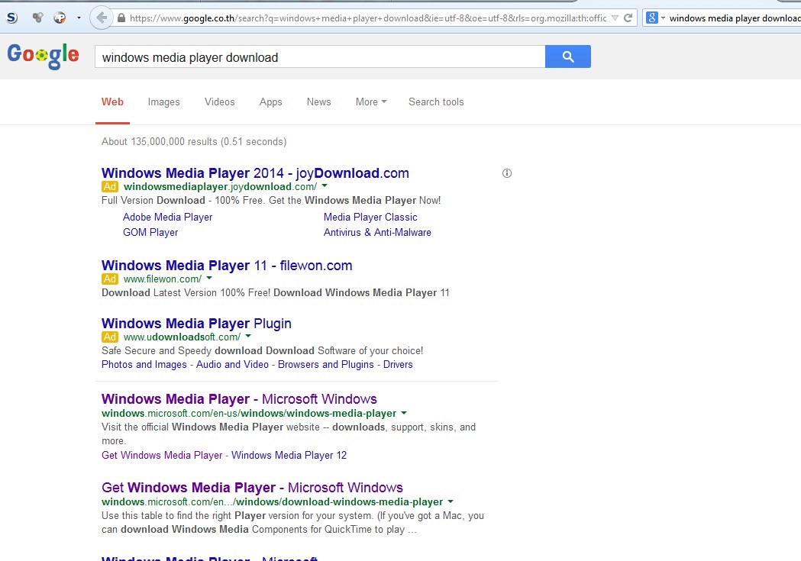The image size is (801, 561).
Task: Select the Web tab
Action: (x=112, y=102)
